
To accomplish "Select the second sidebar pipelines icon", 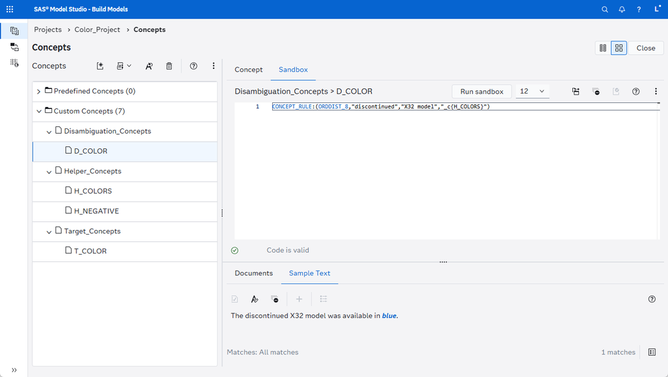I will 15,47.
